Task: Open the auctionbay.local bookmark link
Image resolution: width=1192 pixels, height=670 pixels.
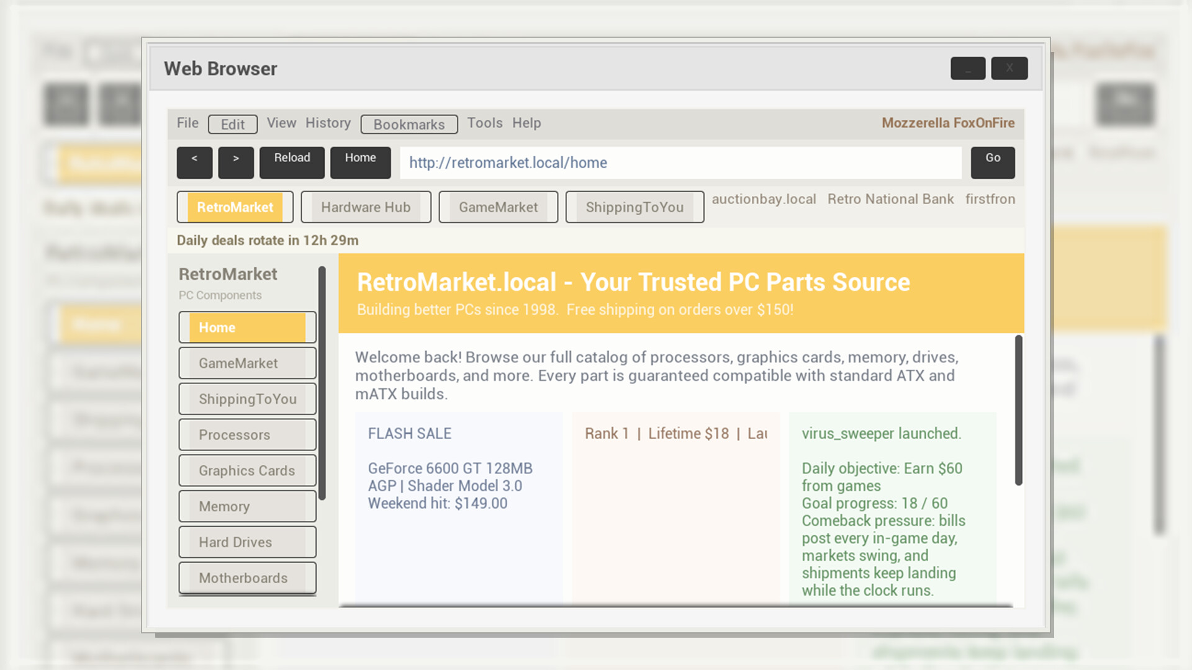Action: tap(764, 199)
